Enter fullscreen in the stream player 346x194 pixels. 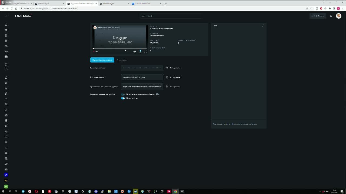point(145,51)
